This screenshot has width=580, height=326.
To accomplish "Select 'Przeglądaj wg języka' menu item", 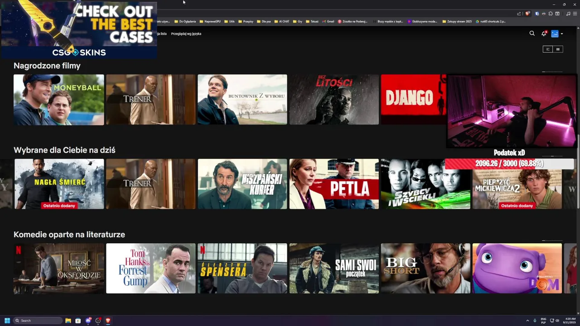I will [186, 34].
